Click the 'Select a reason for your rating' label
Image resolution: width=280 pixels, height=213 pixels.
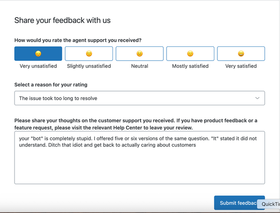pos(51,85)
